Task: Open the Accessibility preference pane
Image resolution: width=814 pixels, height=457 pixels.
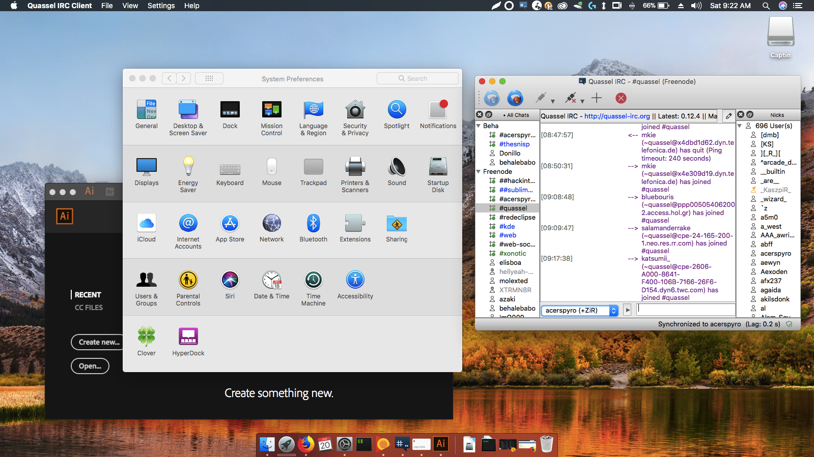Action: point(355,285)
